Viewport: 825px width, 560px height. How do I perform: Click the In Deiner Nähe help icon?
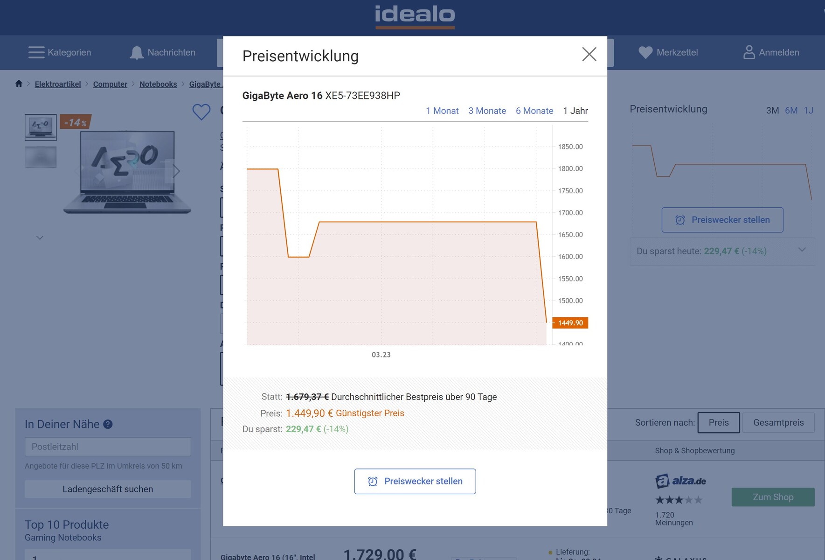(108, 424)
